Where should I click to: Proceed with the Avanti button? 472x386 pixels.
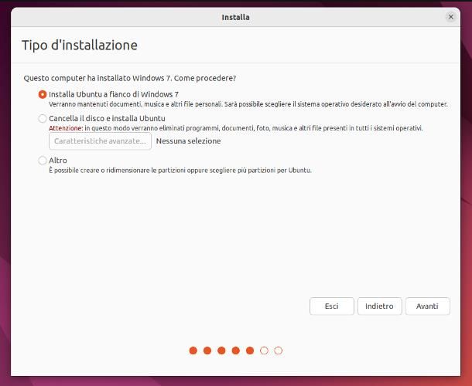pyautogui.click(x=427, y=306)
